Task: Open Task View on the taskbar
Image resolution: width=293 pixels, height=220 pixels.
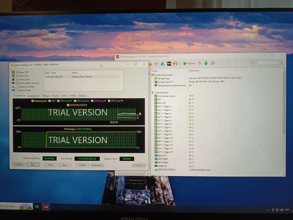Action: coord(37,207)
